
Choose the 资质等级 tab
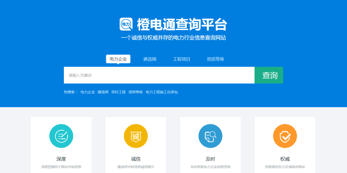click(215, 59)
